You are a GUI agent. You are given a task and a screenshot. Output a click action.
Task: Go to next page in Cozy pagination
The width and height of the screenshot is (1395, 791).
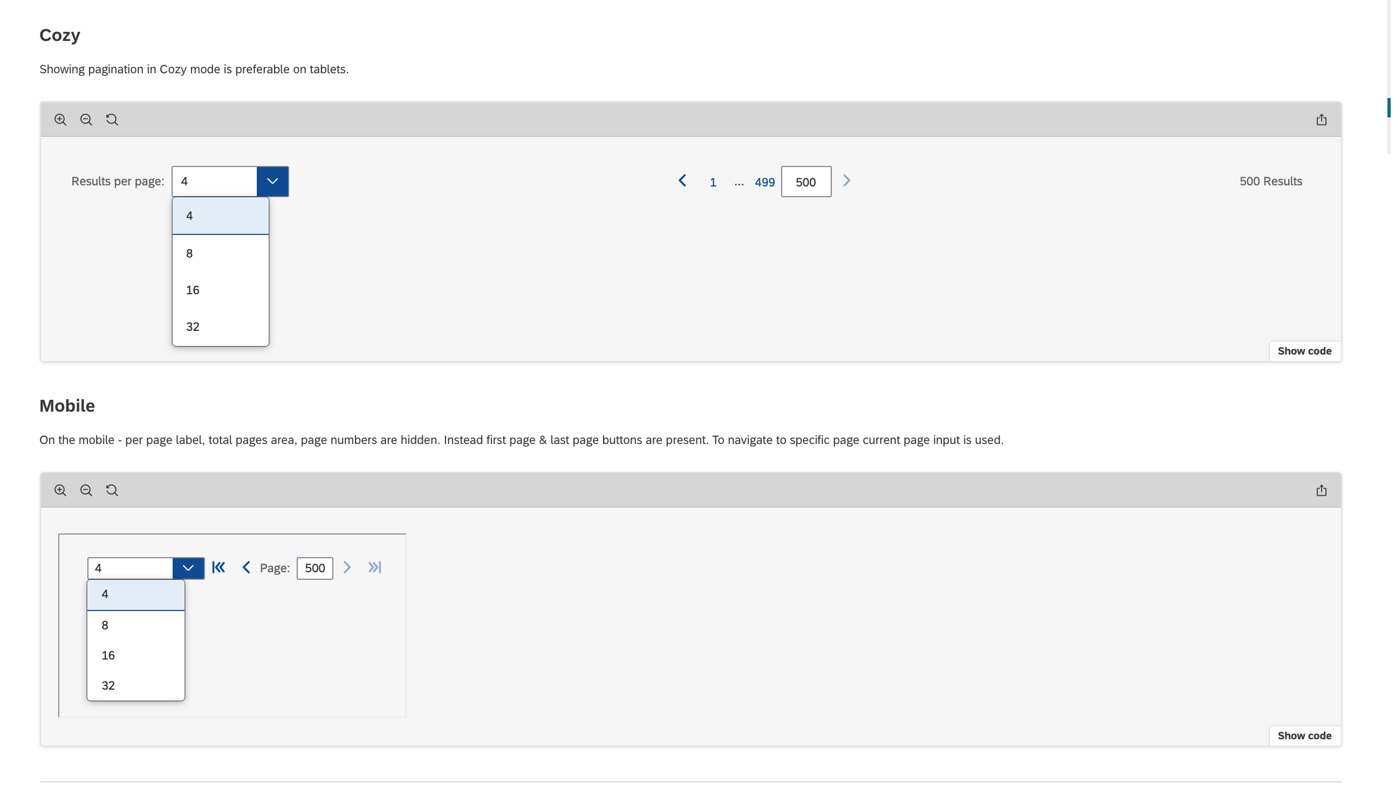coord(847,181)
